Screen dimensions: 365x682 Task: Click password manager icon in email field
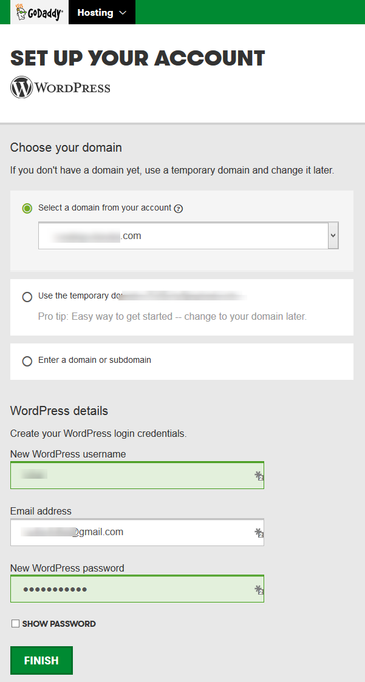259,533
